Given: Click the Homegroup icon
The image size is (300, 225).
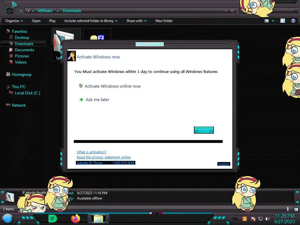Looking at the screenshot, I should point(8,74).
